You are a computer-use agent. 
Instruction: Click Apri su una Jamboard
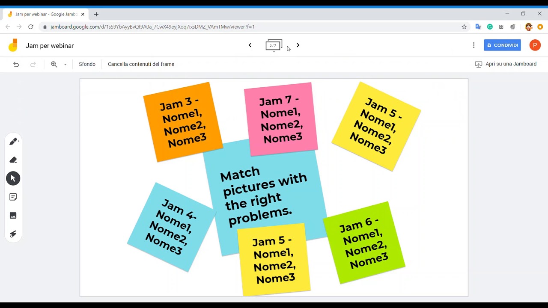(506, 64)
